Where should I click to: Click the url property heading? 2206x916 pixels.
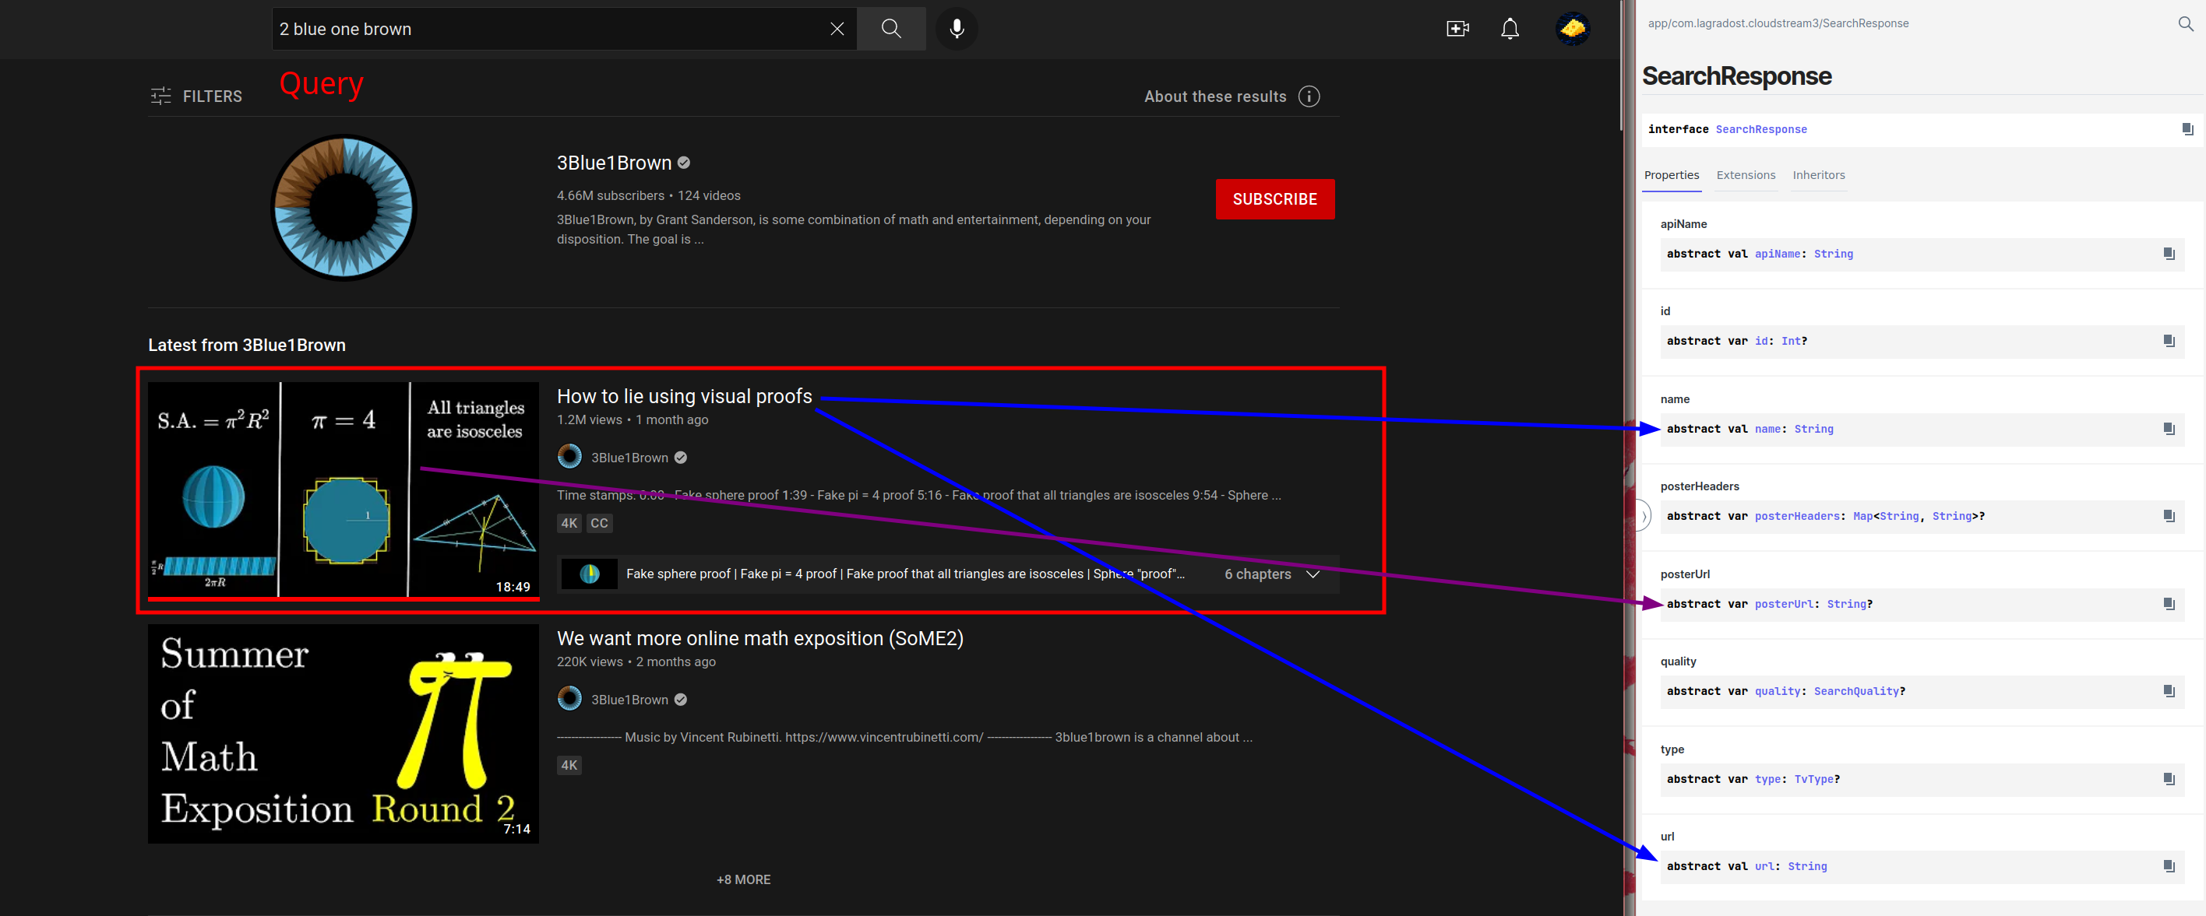[1666, 837]
